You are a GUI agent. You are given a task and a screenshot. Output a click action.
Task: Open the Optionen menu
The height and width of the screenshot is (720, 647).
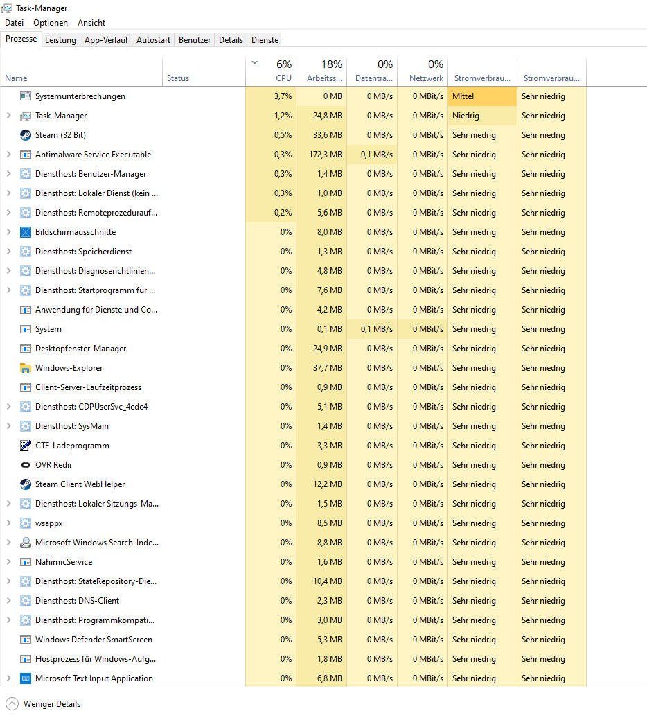[x=51, y=22]
